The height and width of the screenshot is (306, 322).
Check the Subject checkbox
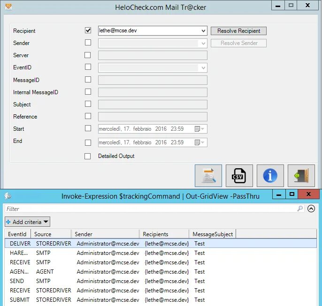[x=88, y=104]
